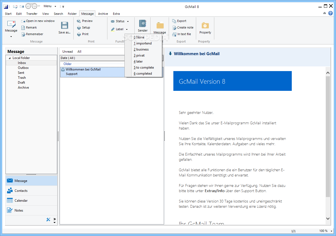Screen dimensions: 336x236
Task: Select the Outbox folder
Action: (23, 68)
